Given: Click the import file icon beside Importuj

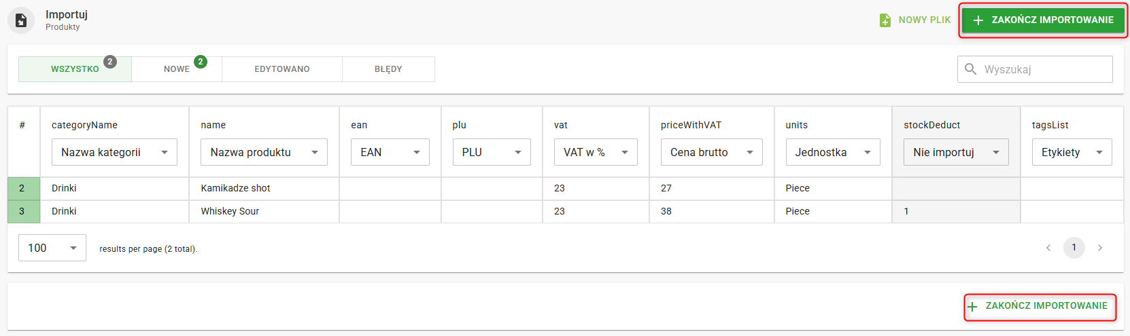Looking at the screenshot, I should pos(21,20).
